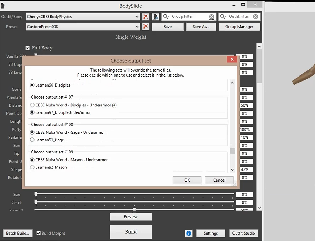Cancel the Choose output set dialog
315x241 pixels.
pyautogui.click(x=219, y=180)
